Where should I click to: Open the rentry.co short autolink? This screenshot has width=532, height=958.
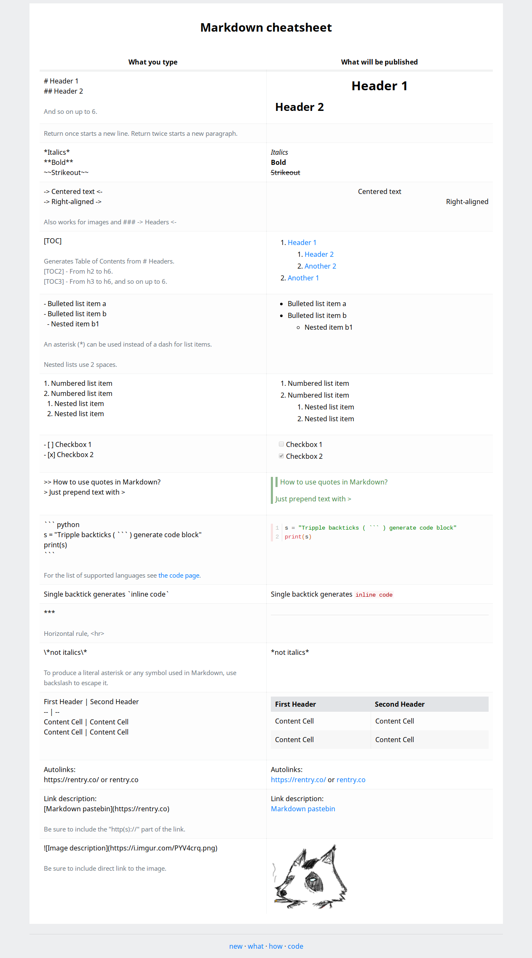click(x=351, y=780)
